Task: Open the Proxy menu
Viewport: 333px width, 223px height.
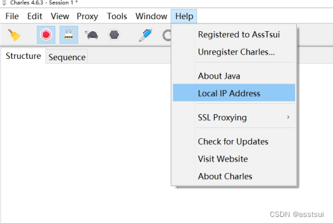Action: (x=87, y=16)
